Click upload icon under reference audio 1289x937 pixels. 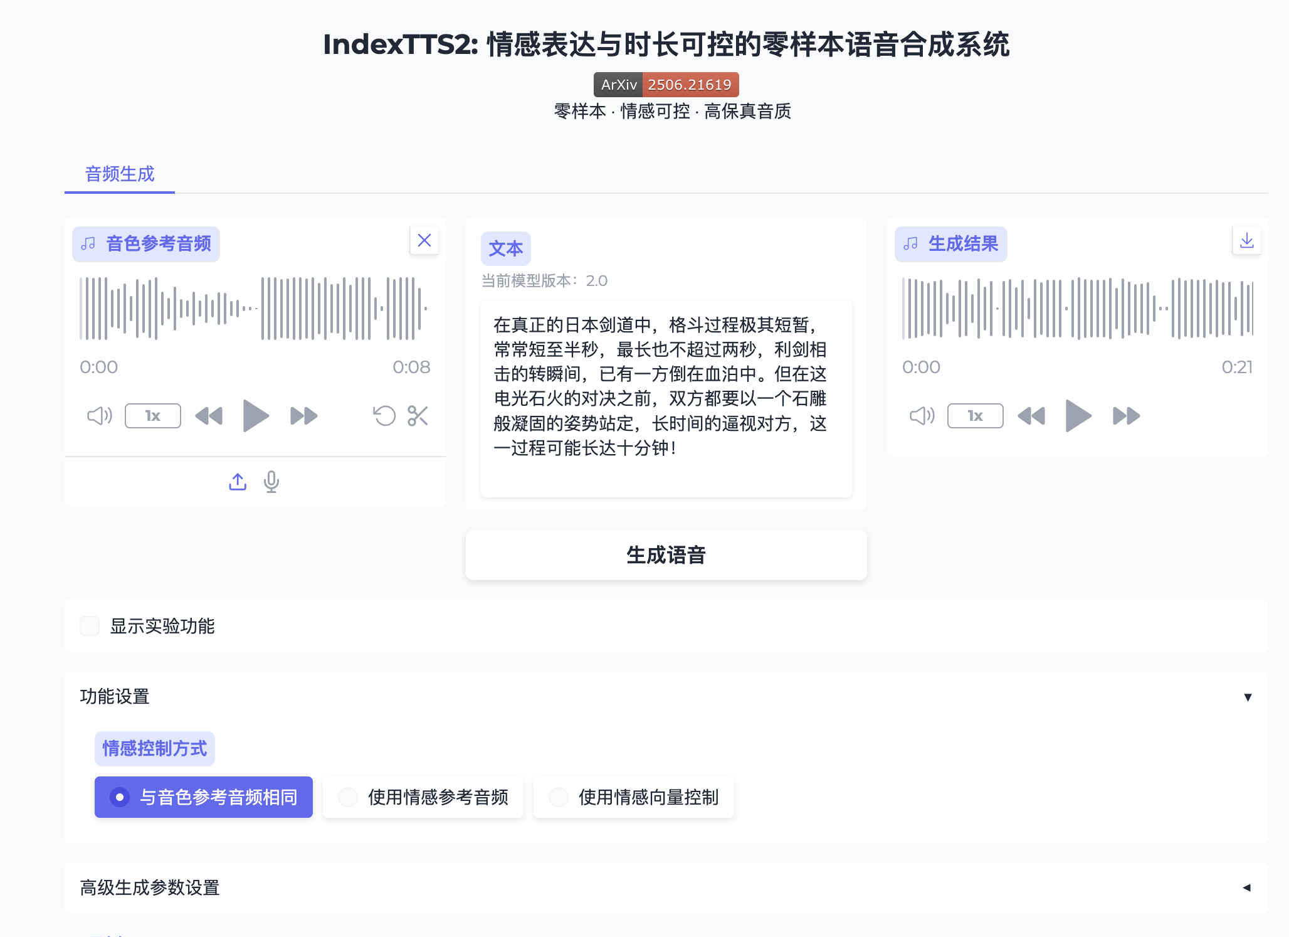238,482
